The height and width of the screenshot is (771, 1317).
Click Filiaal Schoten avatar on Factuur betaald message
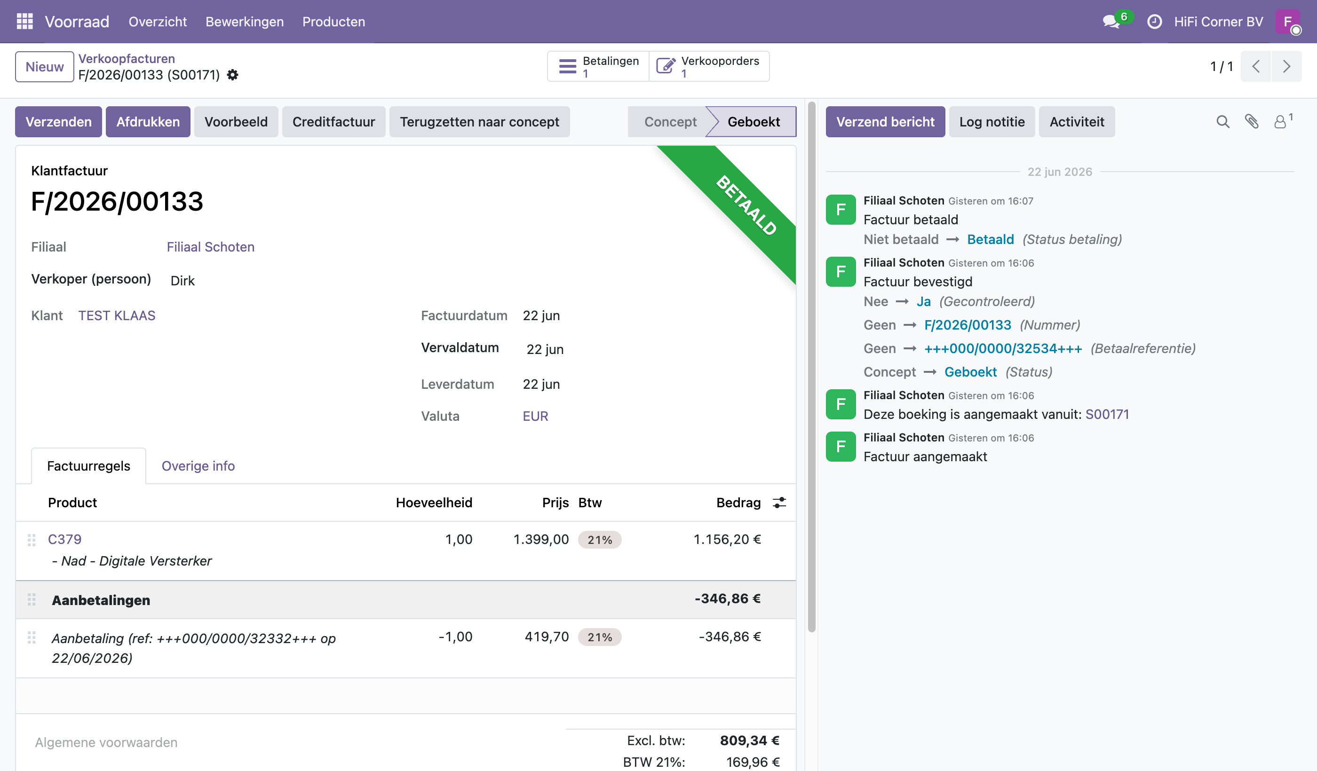coord(841,210)
